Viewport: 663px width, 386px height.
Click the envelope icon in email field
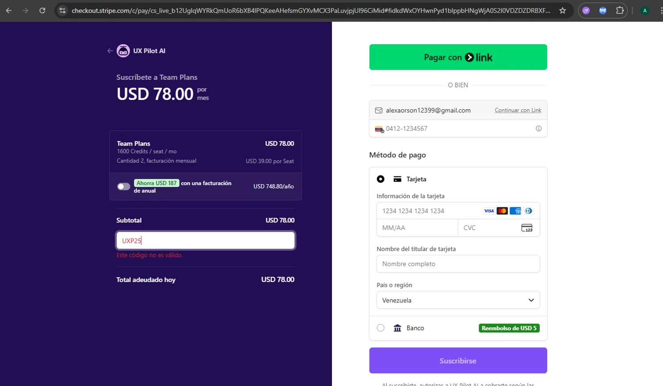(379, 111)
